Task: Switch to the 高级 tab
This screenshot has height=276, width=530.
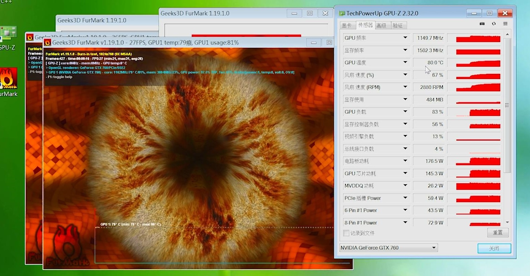Action: point(381,25)
